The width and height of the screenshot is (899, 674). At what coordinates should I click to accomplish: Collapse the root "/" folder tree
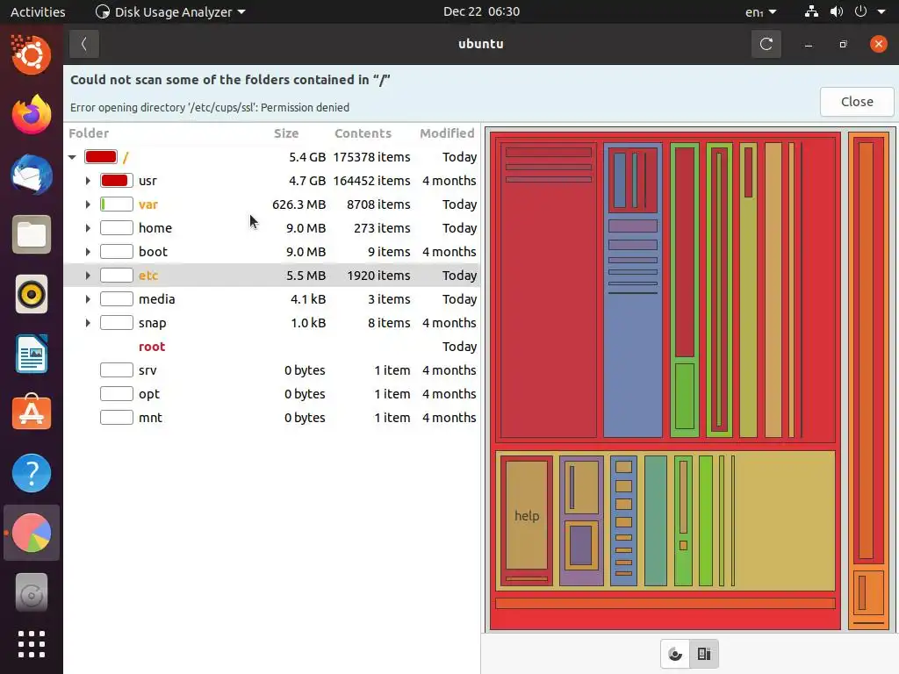coord(72,157)
